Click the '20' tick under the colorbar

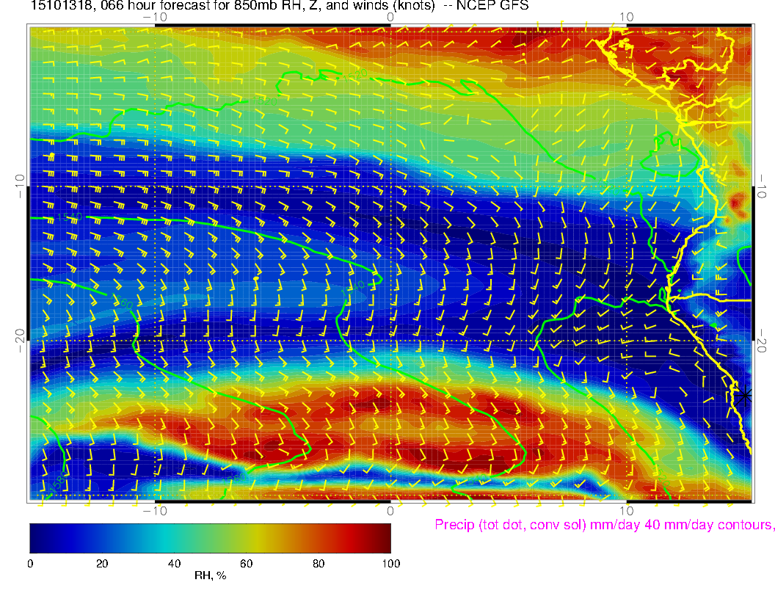coord(102,564)
